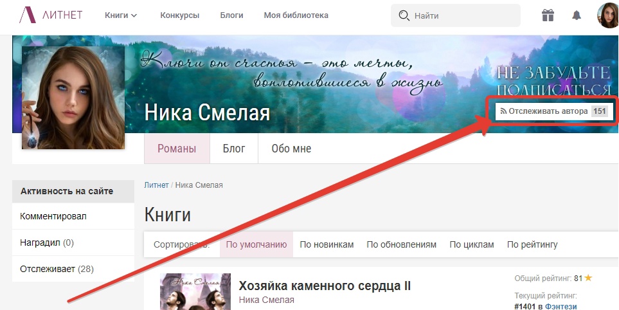
Task: Open the Комментировал activity link
Action: pyautogui.click(x=53, y=216)
